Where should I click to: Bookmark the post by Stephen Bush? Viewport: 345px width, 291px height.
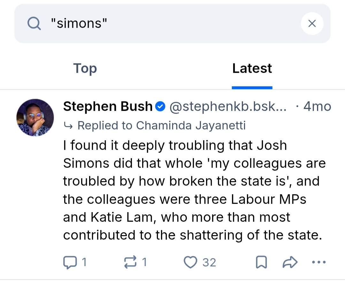point(261,262)
